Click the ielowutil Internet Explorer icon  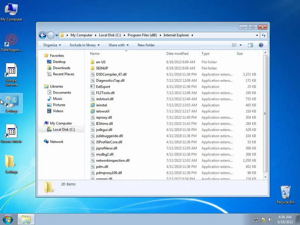pyautogui.click(x=93, y=111)
